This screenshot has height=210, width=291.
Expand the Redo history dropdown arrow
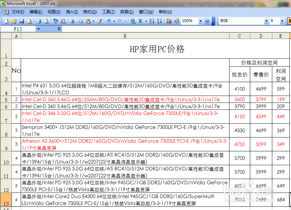(126, 21)
